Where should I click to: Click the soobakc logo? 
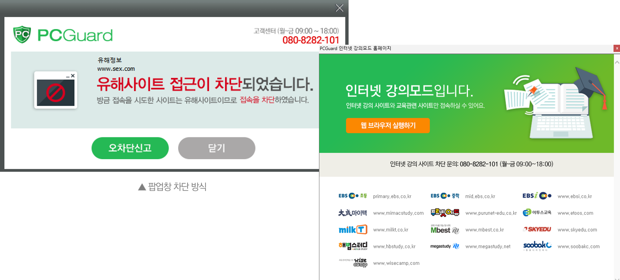(x=537, y=246)
